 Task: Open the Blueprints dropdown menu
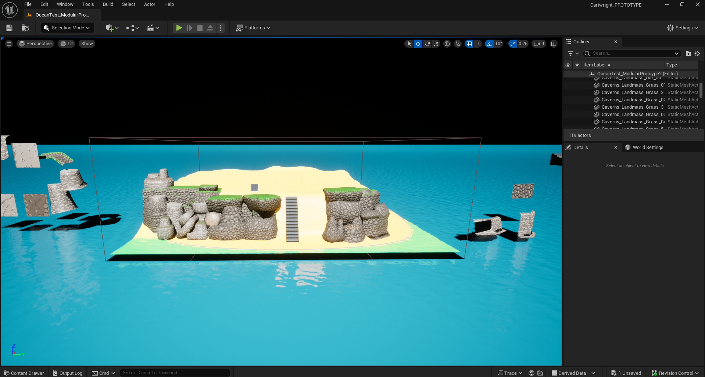(132, 28)
